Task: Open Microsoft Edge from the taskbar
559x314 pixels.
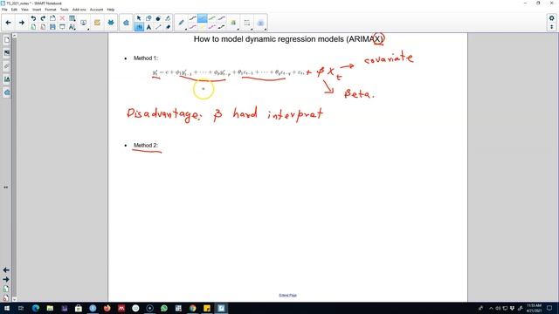Action: tap(36, 308)
